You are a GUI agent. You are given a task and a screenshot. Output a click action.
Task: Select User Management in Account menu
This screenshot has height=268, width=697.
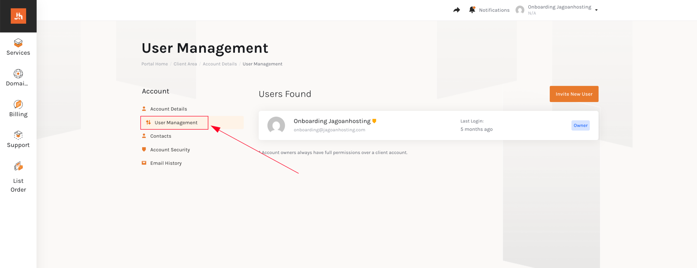point(176,123)
